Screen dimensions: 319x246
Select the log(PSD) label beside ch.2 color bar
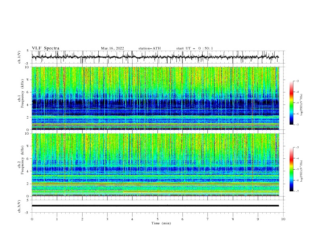(301, 171)
